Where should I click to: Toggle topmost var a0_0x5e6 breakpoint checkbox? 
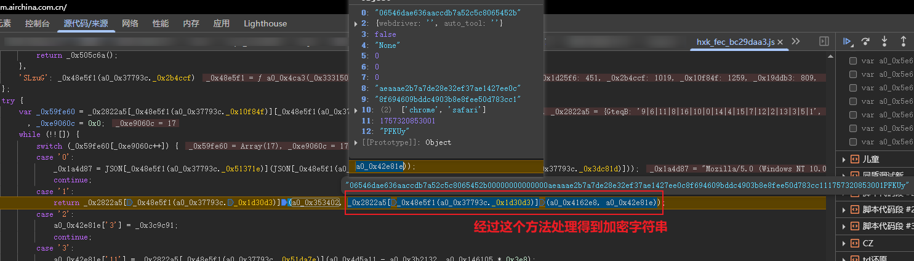click(853, 61)
